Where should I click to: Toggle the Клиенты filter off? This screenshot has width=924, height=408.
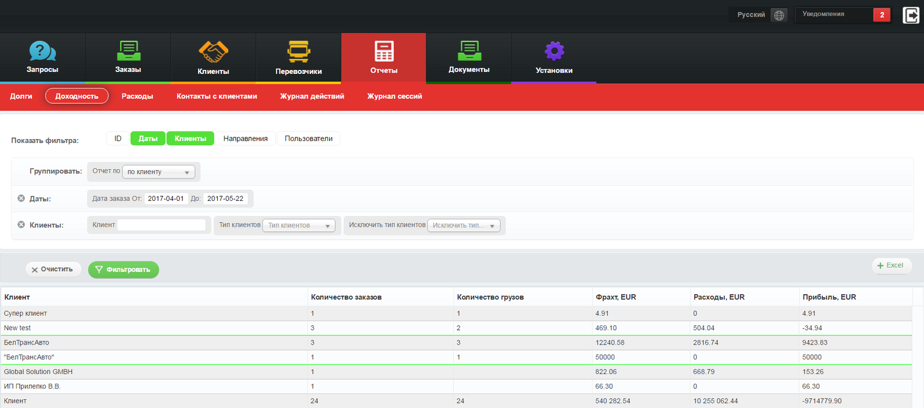tap(191, 139)
